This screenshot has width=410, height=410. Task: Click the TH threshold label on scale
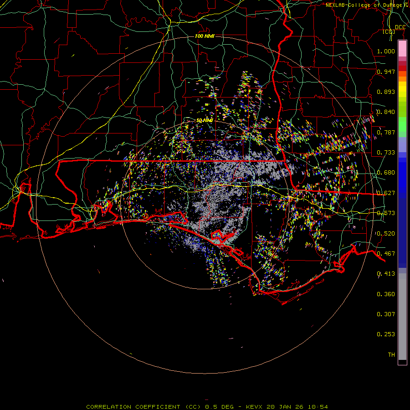click(x=391, y=355)
